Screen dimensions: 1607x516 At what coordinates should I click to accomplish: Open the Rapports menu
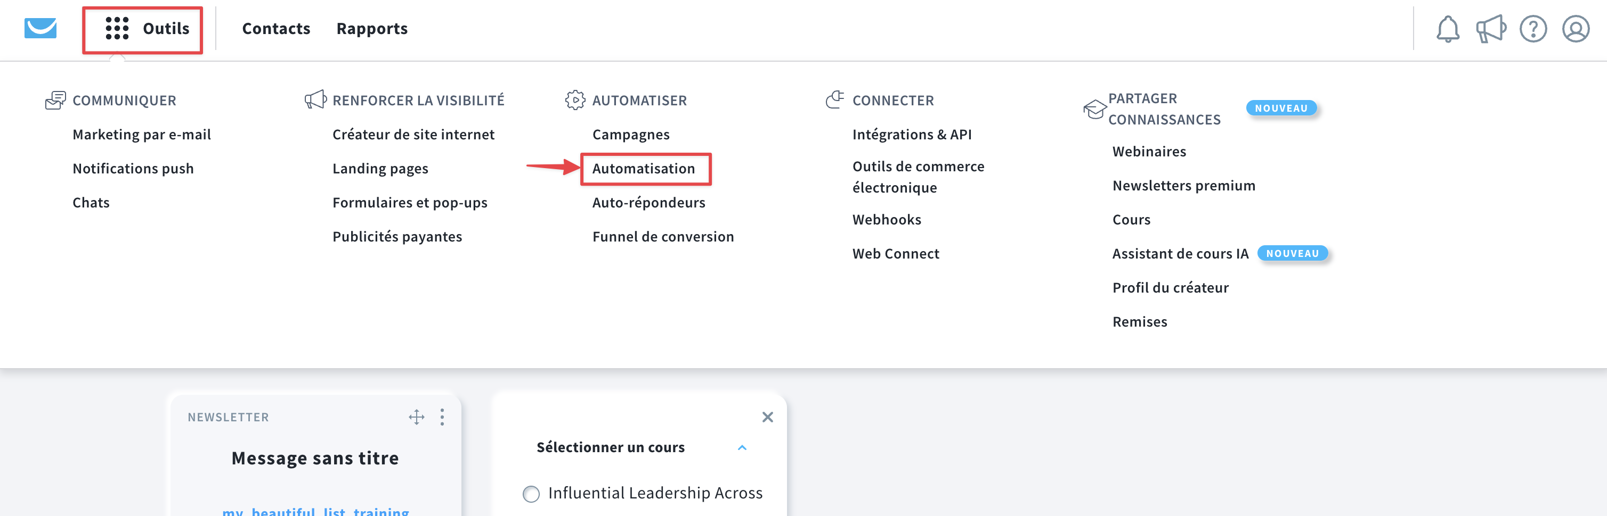[372, 28]
